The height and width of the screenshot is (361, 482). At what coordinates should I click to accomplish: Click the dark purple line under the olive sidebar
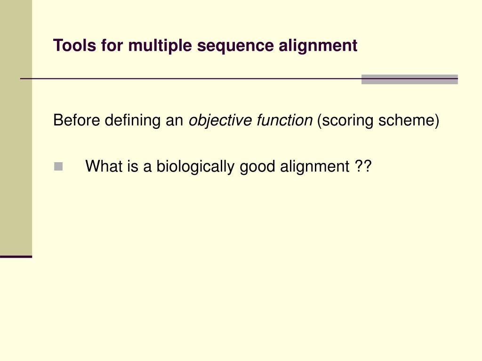tap(16, 257)
